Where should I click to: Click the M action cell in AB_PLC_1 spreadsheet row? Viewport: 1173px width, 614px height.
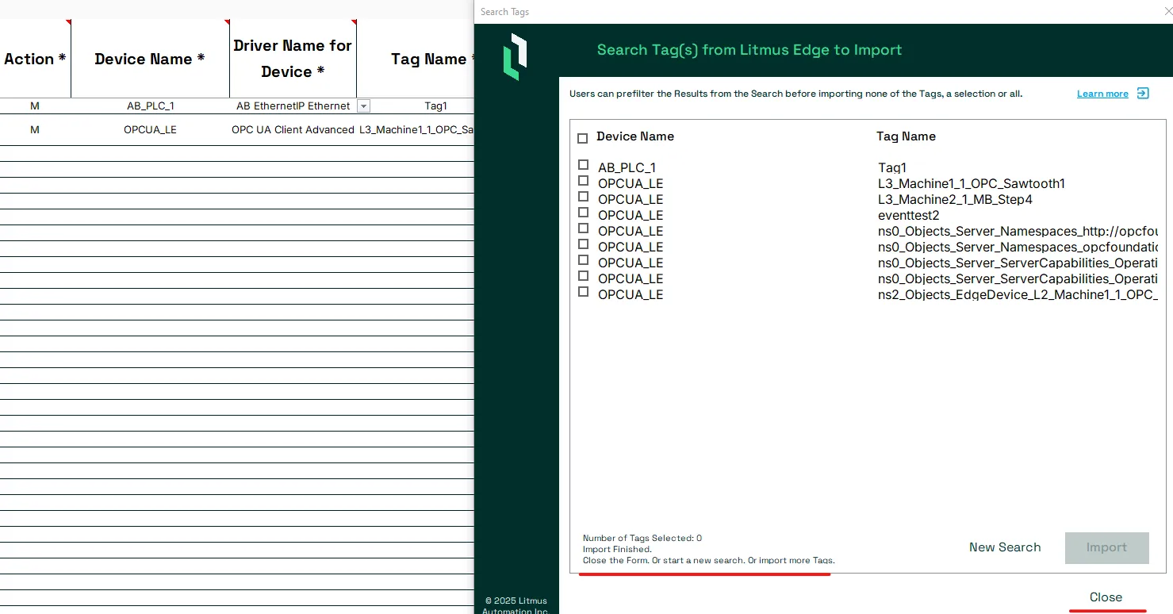35,106
